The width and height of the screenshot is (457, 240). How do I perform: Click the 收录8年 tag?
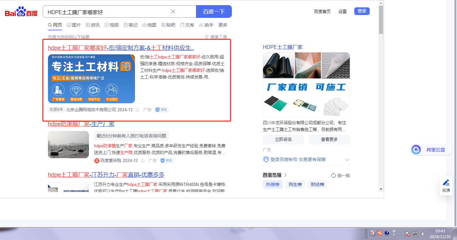coord(56,110)
